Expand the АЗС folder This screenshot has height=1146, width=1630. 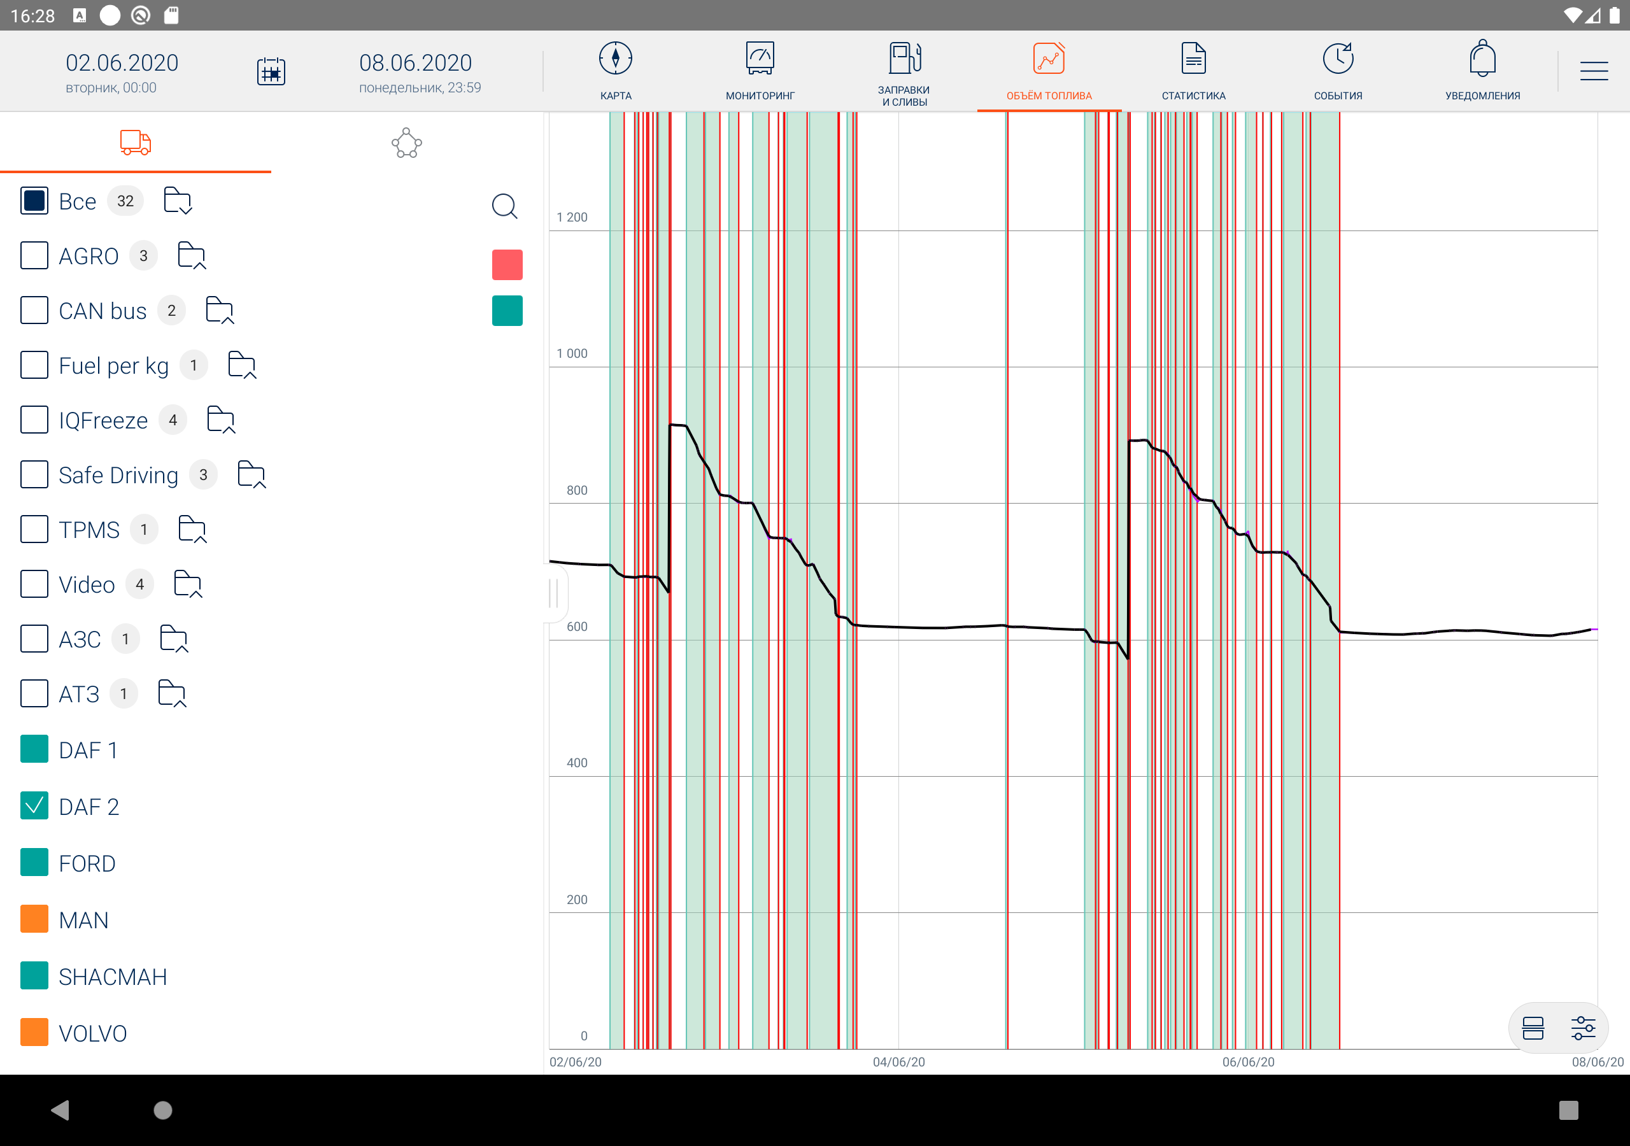[174, 639]
